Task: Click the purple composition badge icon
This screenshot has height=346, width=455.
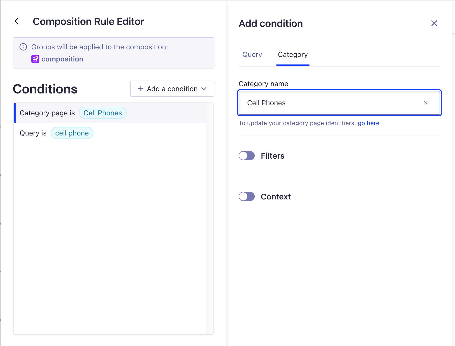Action: (x=35, y=59)
